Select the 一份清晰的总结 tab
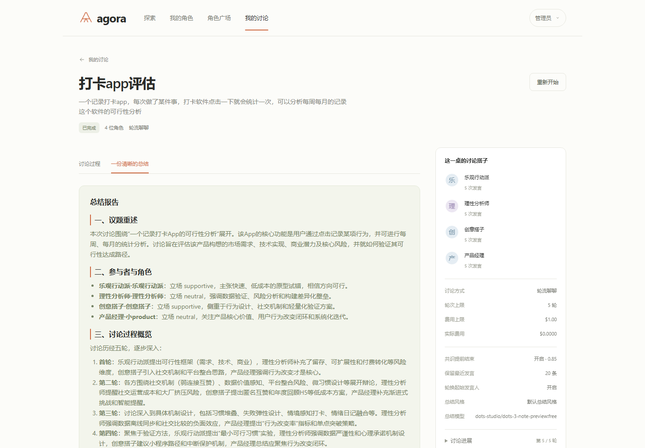 click(130, 164)
